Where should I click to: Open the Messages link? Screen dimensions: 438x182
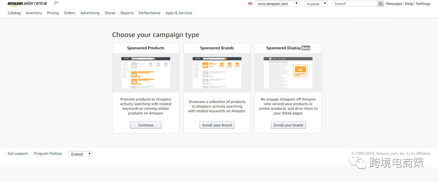[394, 4]
